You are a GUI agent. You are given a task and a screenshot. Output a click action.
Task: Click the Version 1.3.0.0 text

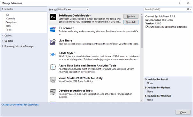(x=153, y=23)
